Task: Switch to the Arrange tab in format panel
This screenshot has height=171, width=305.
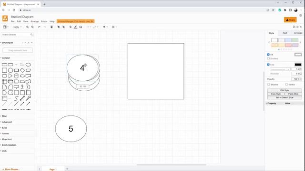Action: 298,33
